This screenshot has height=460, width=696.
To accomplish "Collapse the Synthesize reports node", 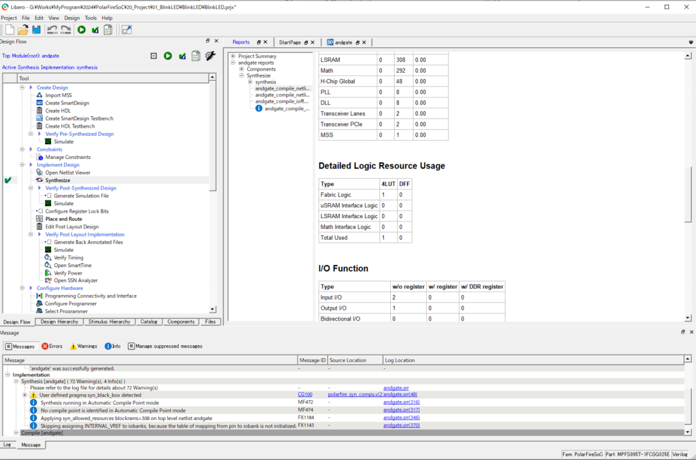I will pos(241,75).
